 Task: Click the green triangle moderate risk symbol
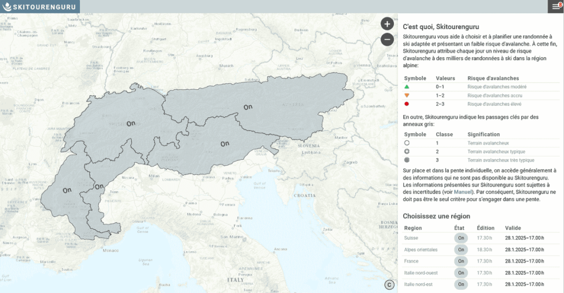point(406,87)
